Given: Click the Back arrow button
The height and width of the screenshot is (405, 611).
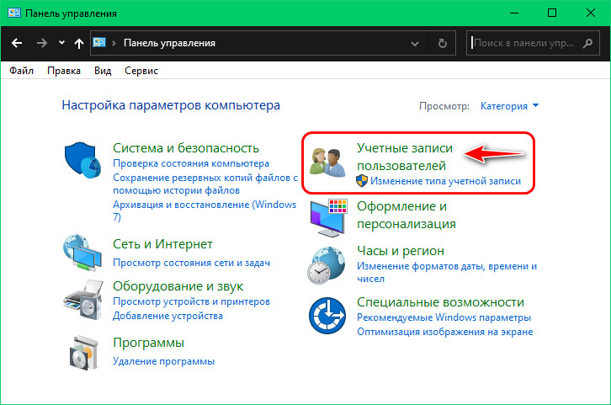Looking at the screenshot, I should [16, 43].
